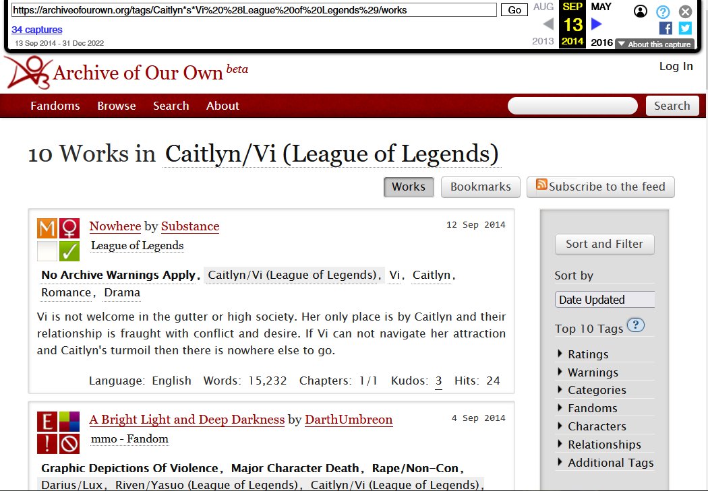Click Riven/Yasuo relationship tag
The height and width of the screenshot is (491, 708).
point(206,485)
